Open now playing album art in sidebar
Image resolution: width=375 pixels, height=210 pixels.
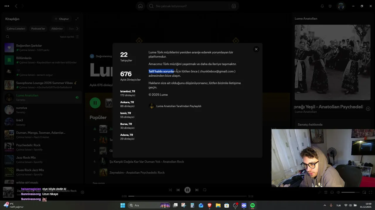coord(333,62)
